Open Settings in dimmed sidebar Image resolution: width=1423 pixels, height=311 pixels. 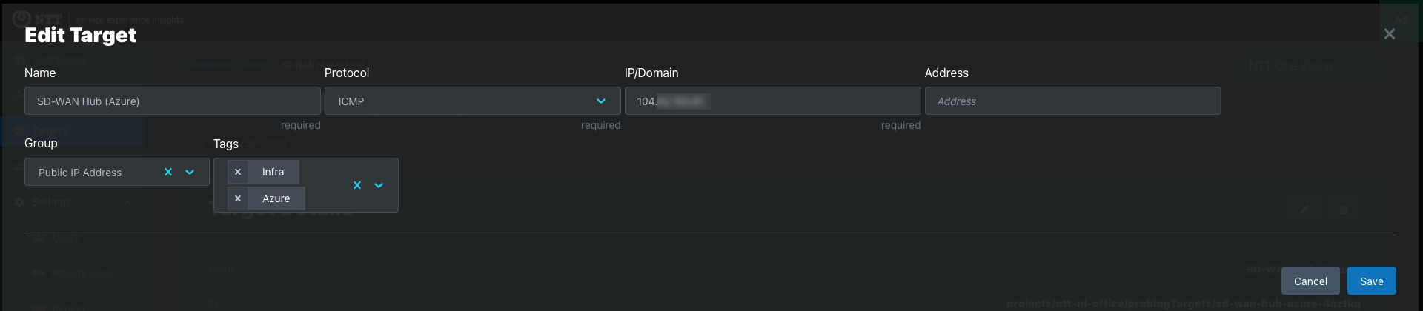(x=51, y=202)
